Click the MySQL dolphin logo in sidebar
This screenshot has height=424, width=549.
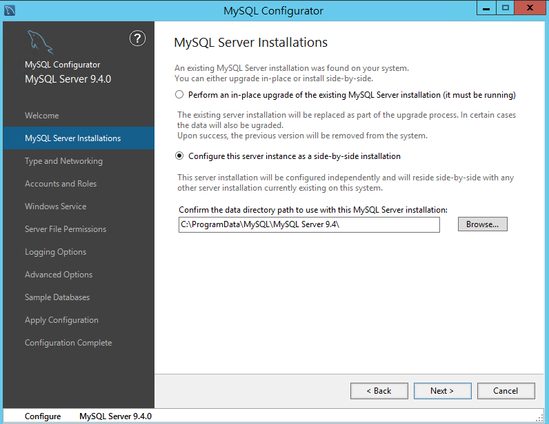40,42
